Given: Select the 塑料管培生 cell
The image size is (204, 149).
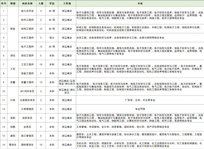Looking at the screenshot, I should (x=27, y=145).
